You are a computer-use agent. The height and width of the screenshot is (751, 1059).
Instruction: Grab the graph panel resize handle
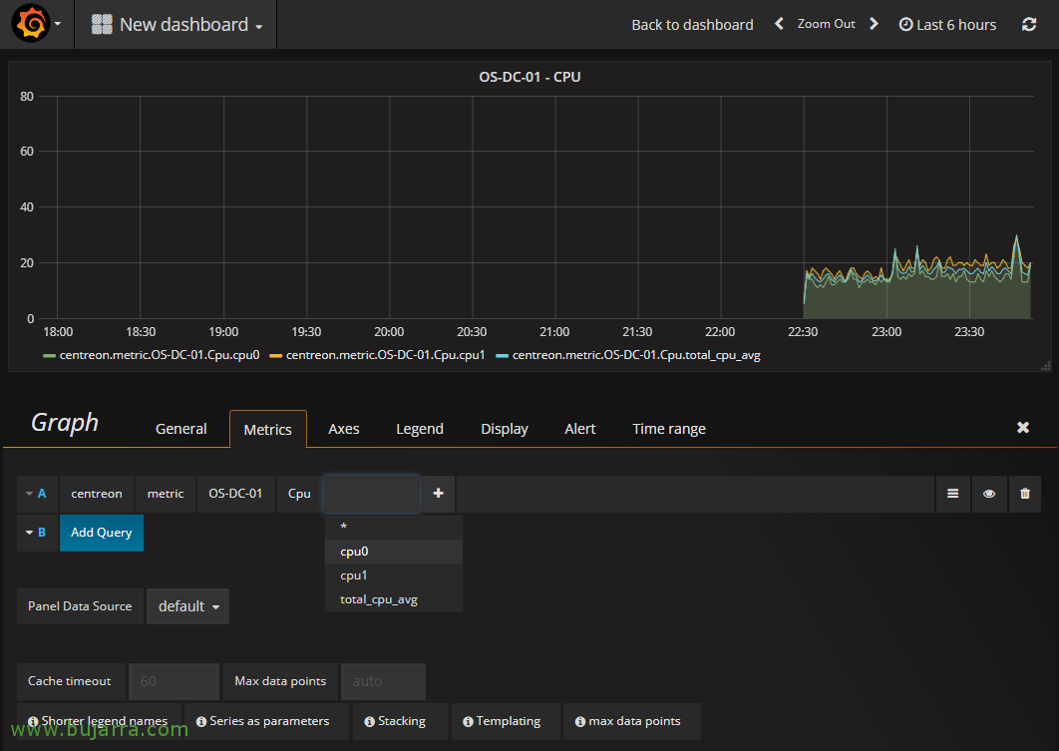click(1045, 365)
